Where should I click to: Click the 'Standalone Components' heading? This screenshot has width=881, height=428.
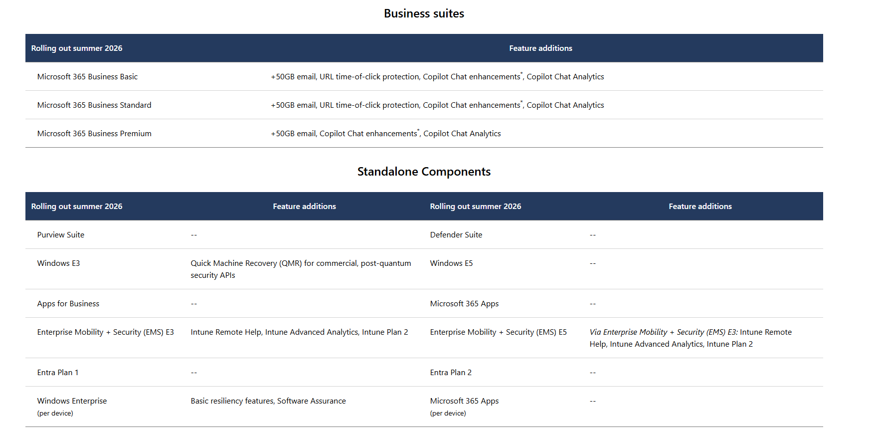[x=424, y=172]
